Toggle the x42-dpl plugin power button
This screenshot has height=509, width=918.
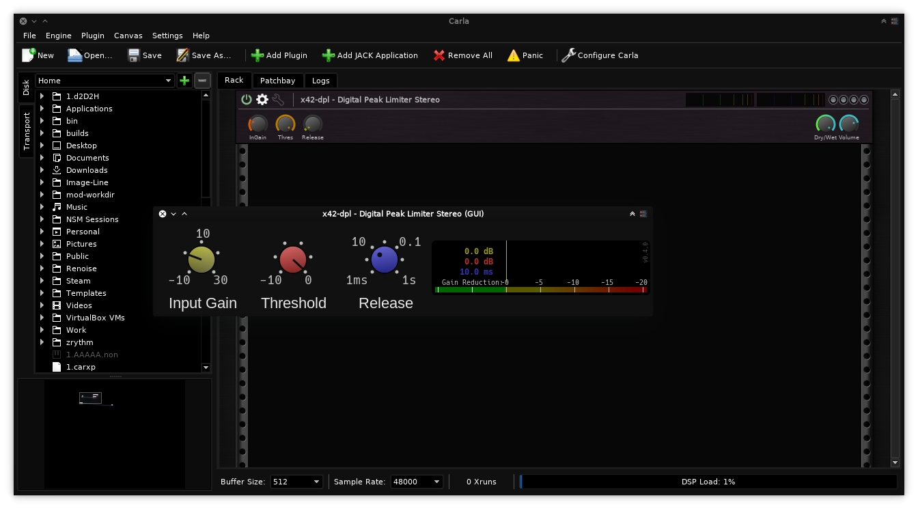click(247, 100)
